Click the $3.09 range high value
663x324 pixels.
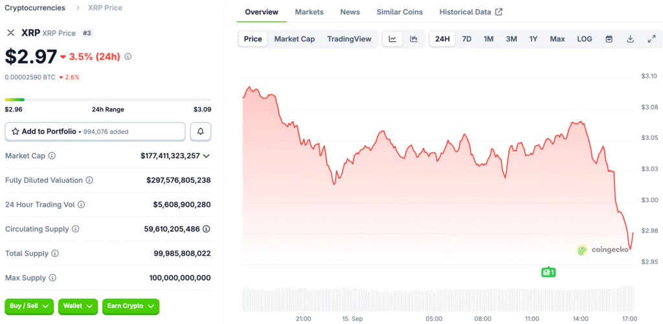[x=203, y=110]
